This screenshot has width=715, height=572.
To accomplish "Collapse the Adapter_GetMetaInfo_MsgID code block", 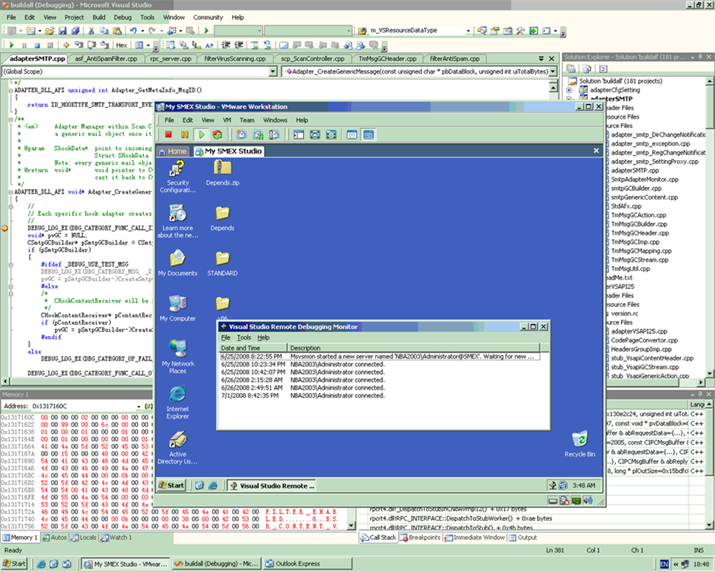I will pos(10,90).
